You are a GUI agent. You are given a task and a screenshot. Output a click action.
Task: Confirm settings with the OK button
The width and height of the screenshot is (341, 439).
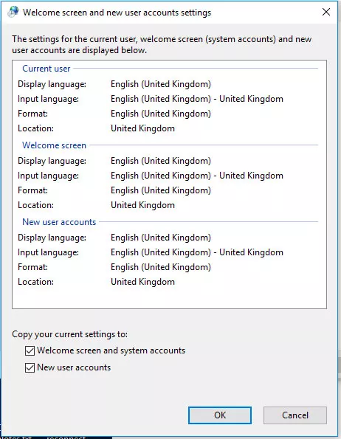[220, 415]
